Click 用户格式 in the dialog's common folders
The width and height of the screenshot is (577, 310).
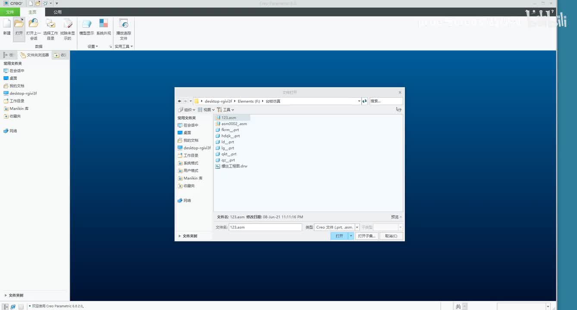(188, 170)
